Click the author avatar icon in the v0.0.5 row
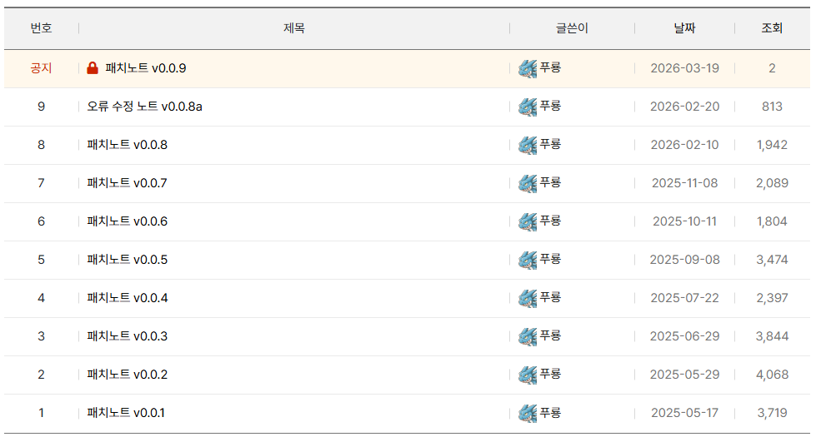 pos(527,260)
